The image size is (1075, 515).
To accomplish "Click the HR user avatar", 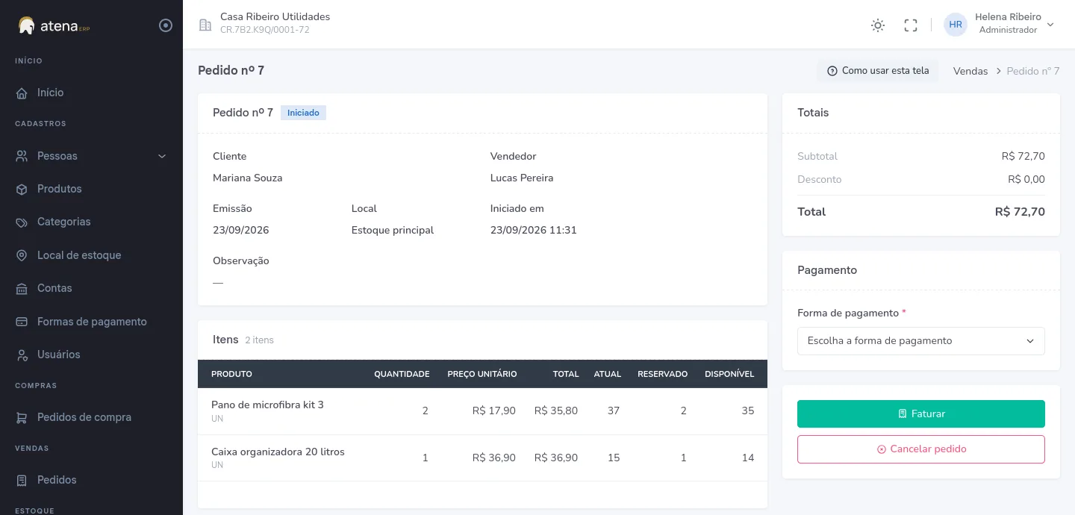I will [x=956, y=25].
